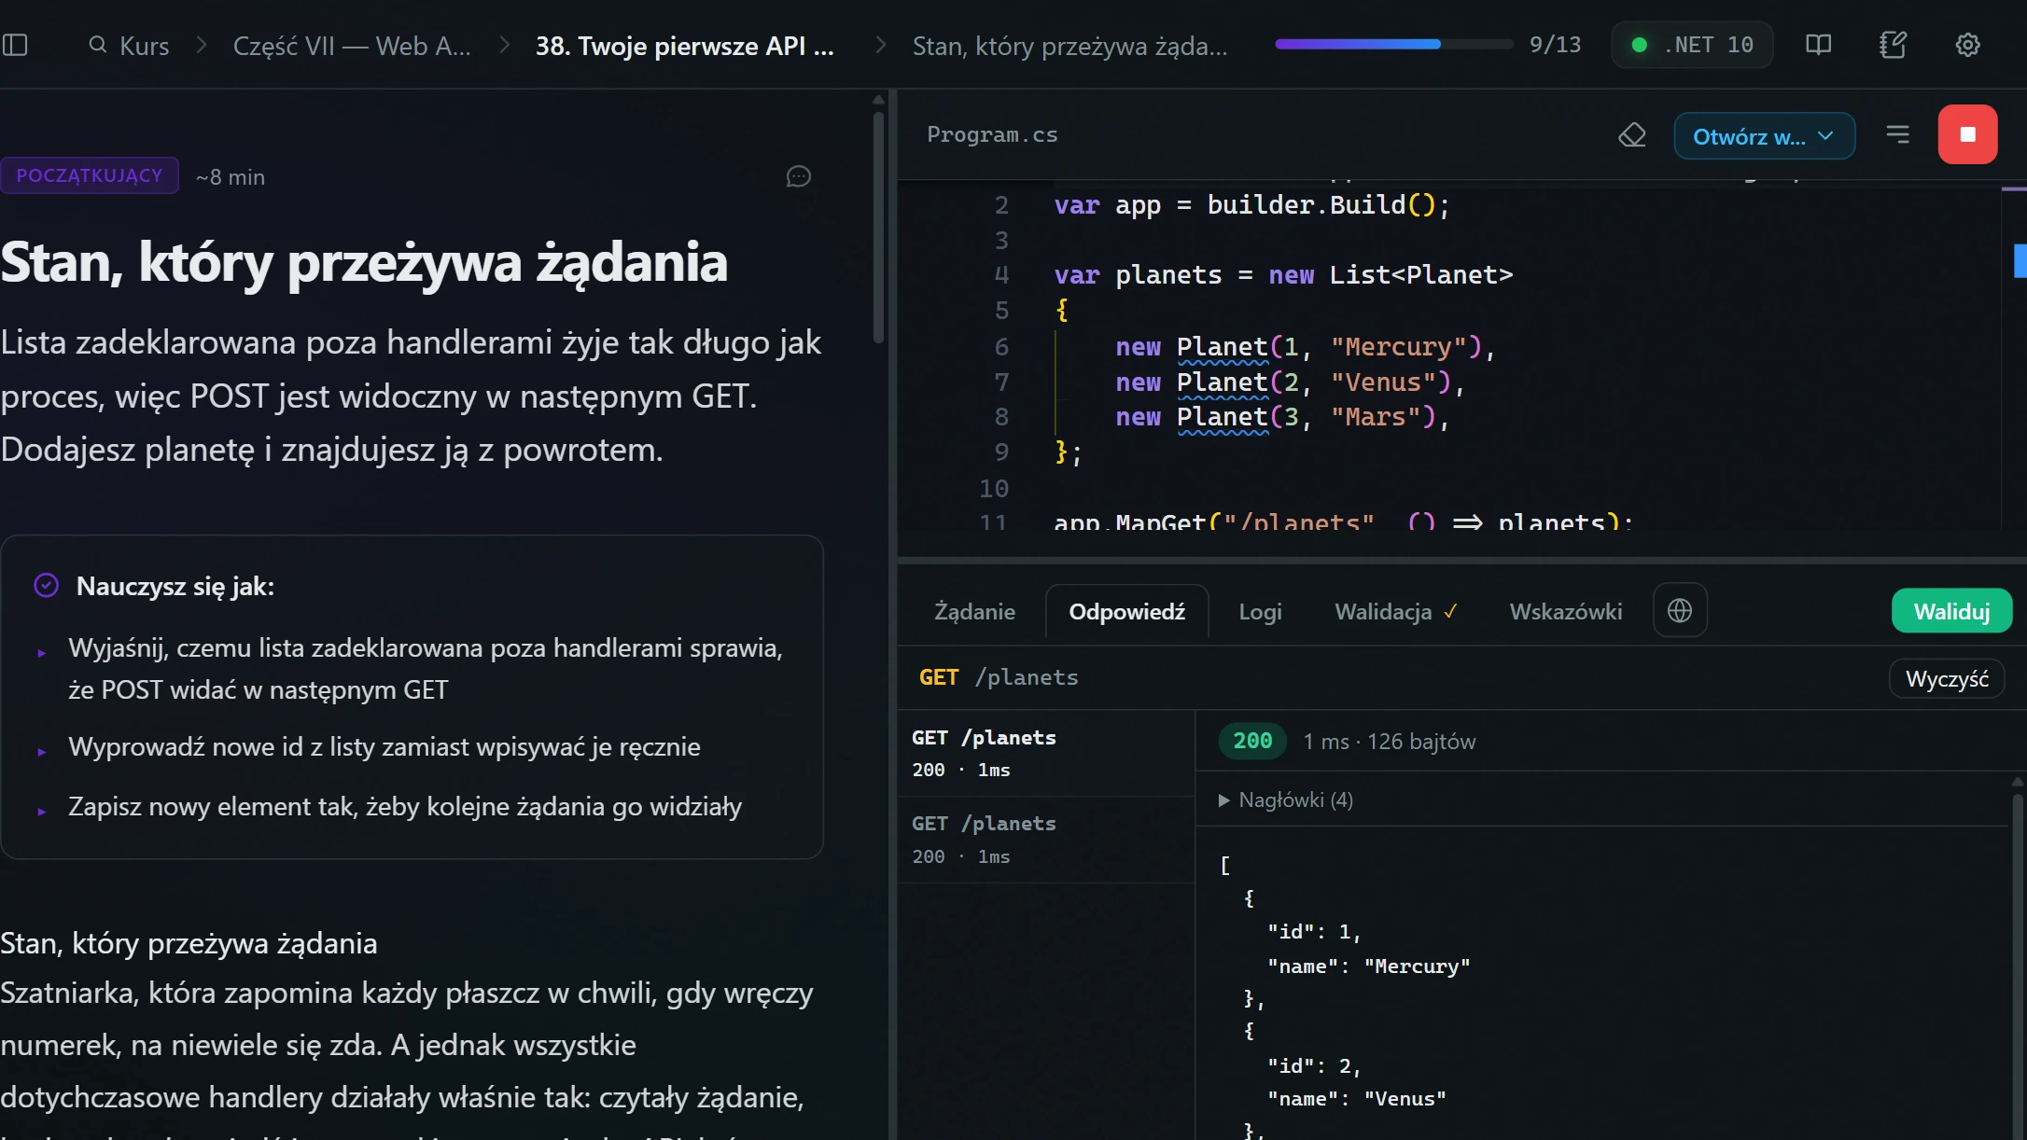
Task: Toggle the sidebar panel icon
Action: click(16, 45)
